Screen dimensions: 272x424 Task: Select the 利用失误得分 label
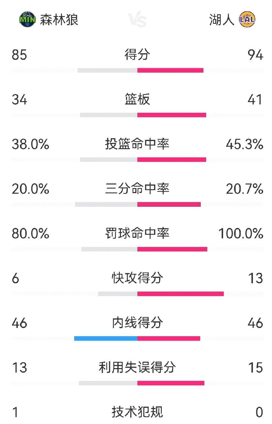[137, 367]
